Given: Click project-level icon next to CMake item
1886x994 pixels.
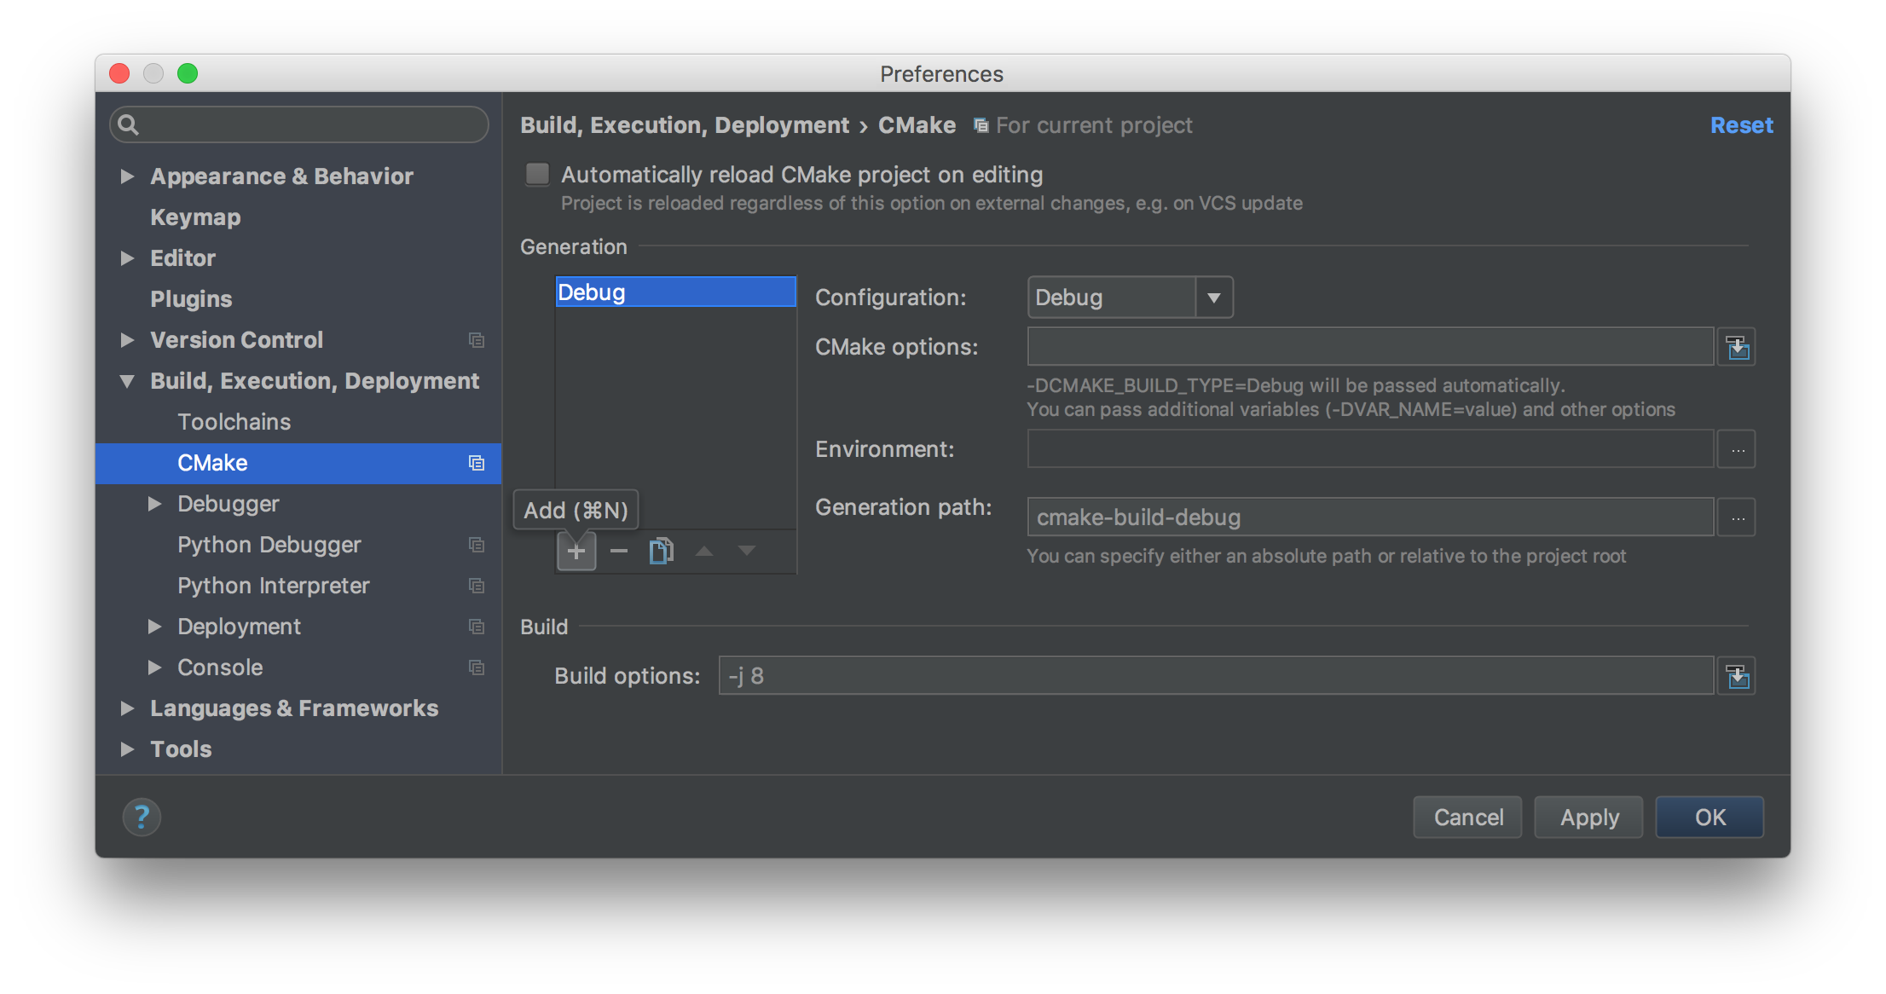Looking at the screenshot, I should pos(477,463).
